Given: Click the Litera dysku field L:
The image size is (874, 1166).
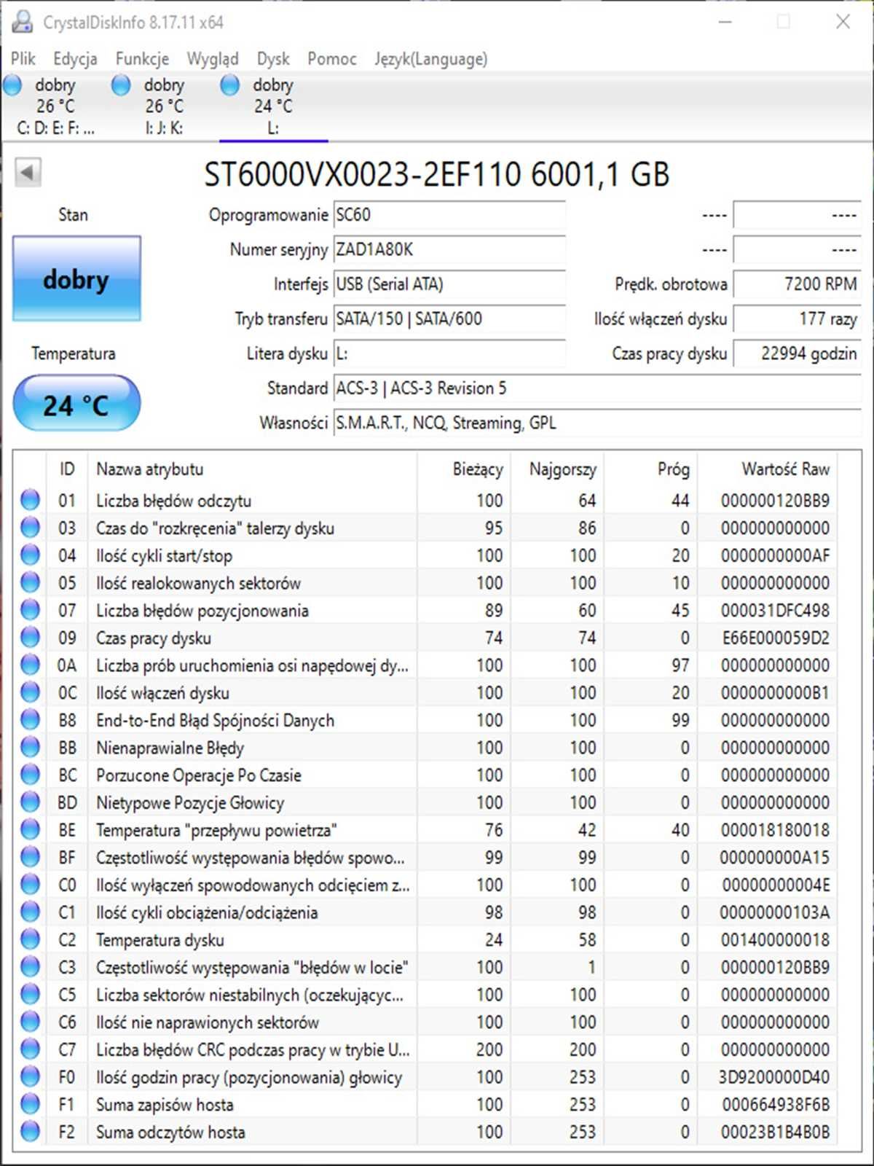Looking at the screenshot, I should coord(449,353).
